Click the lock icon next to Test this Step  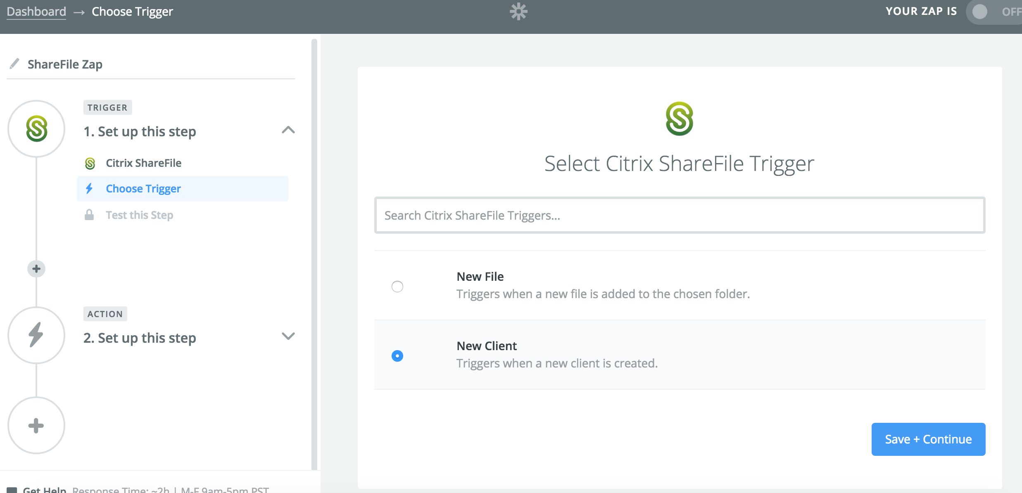click(89, 215)
